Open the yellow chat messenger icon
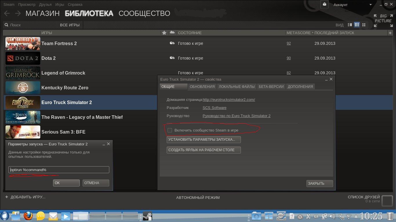Screen dimensions: 396x222 [x=41, y=216]
